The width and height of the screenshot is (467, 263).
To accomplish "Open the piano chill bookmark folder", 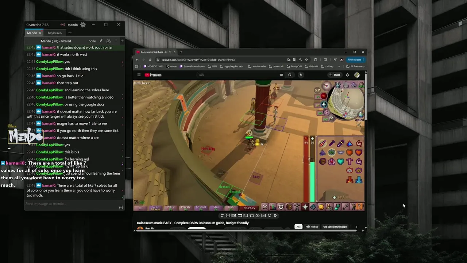I will point(276,66).
